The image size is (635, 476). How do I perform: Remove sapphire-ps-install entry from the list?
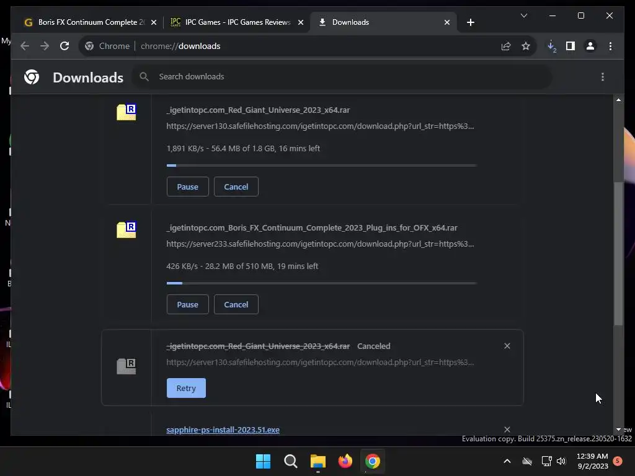[507, 430]
